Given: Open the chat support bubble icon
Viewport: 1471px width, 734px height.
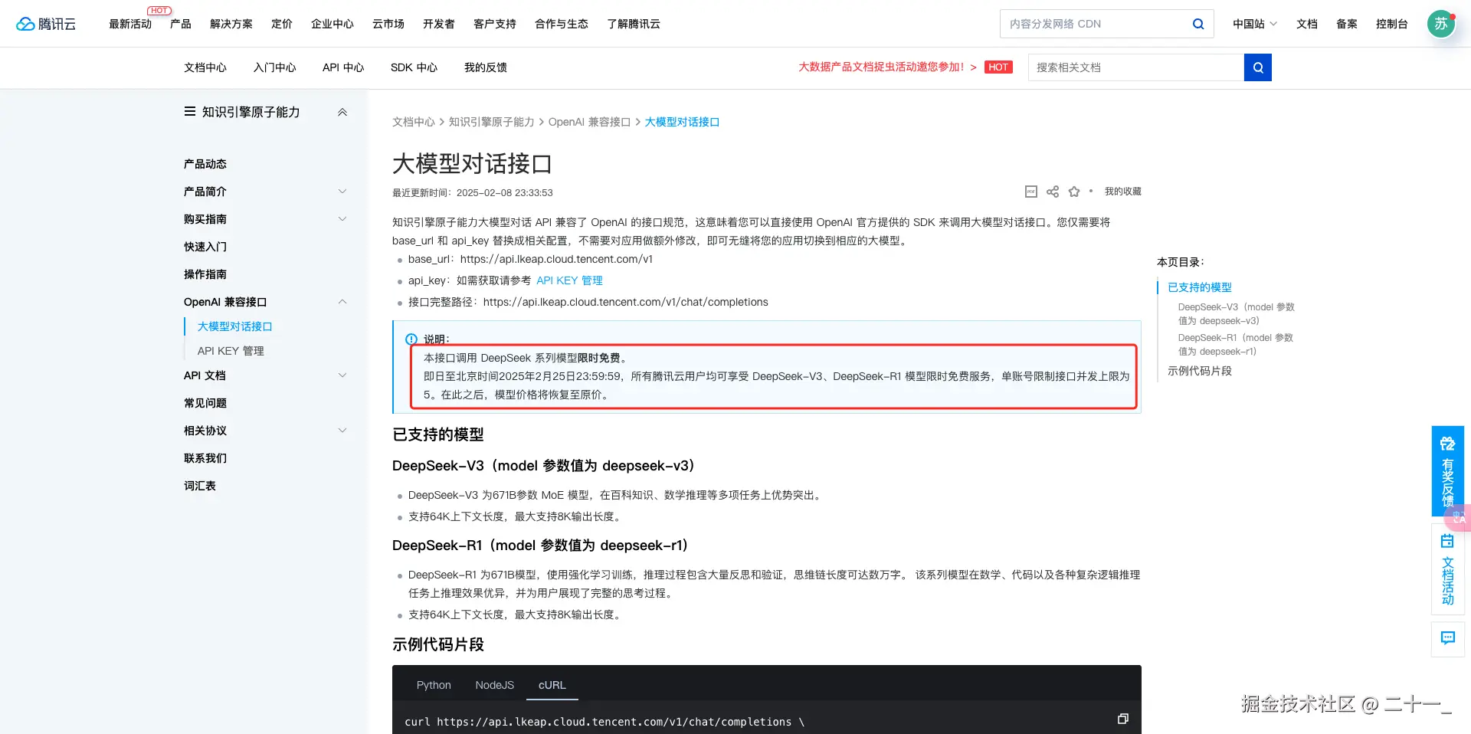Looking at the screenshot, I should [1448, 638].
